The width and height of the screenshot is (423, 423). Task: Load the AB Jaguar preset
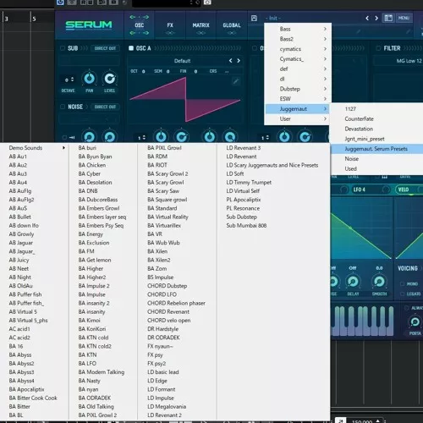pyautogui.click(x=21, y=243)
